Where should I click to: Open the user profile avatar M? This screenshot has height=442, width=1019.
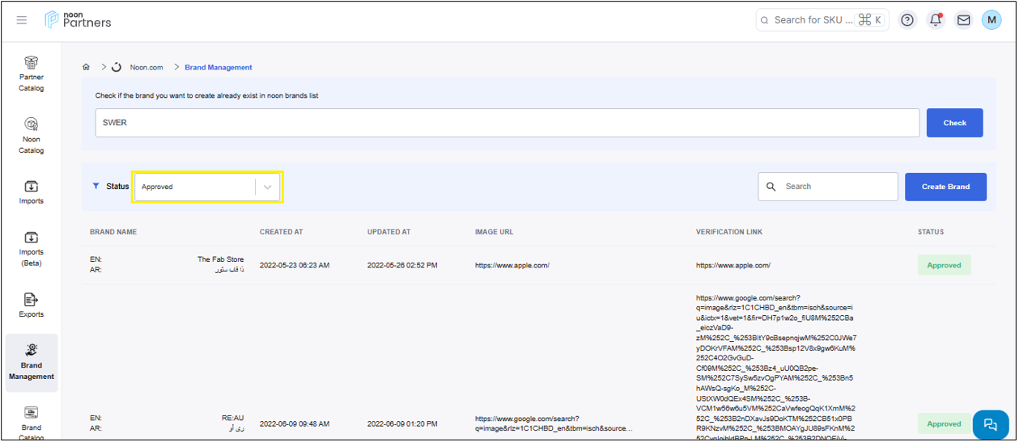[x=991, y=20]
